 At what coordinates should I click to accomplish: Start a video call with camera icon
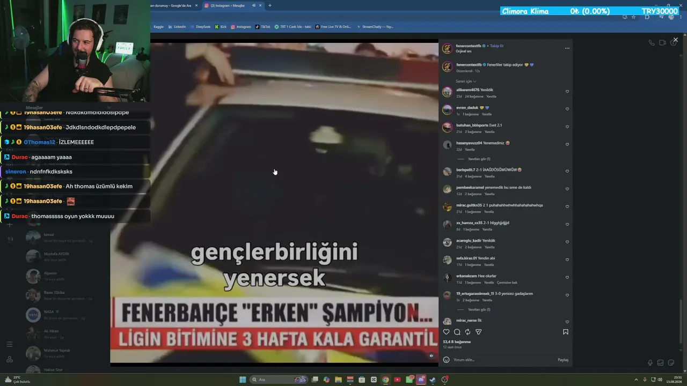662,43
